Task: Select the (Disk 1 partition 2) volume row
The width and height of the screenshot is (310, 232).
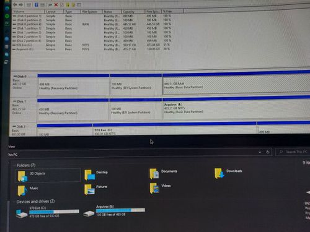Action: point(92,32)
